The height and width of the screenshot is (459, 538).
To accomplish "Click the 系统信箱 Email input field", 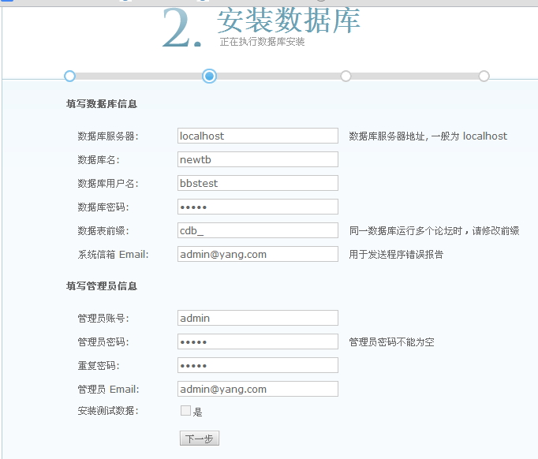I will coord(258,254).
